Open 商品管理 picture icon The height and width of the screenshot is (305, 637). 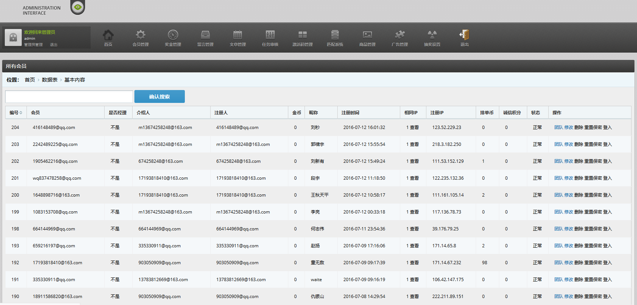367,35
